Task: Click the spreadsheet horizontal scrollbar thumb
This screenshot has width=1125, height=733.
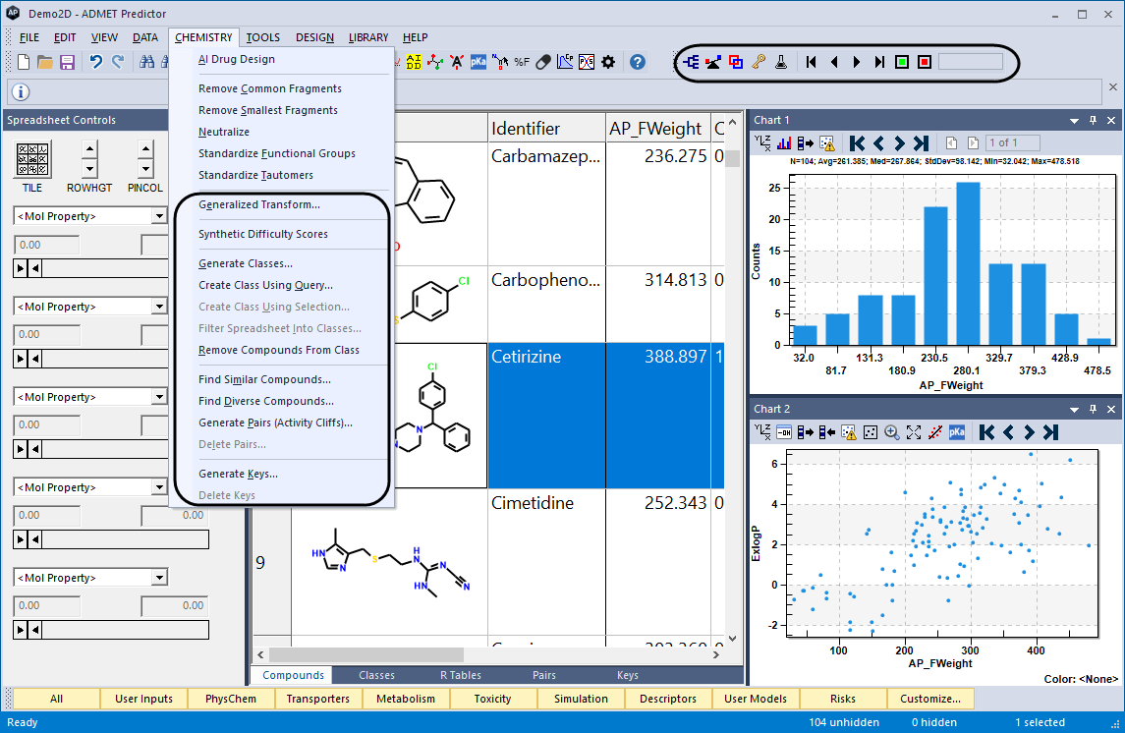Action: [366, 654]
